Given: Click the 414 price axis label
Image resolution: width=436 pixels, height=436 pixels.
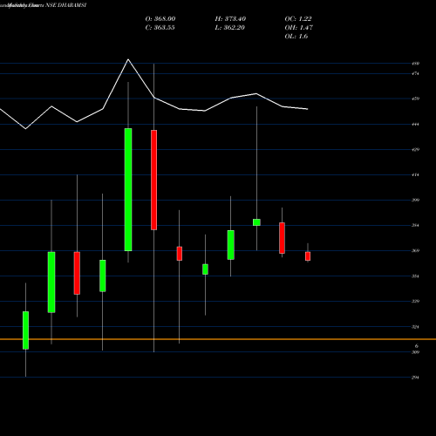Looking at the screenshot, I should [x=415, y=175].
